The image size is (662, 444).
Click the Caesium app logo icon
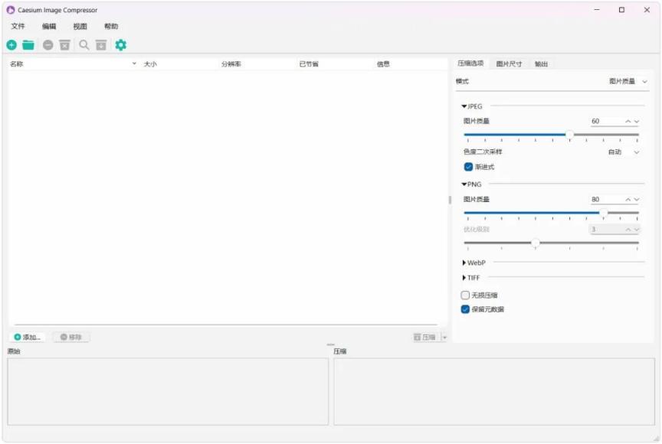(x=10, y=10)
